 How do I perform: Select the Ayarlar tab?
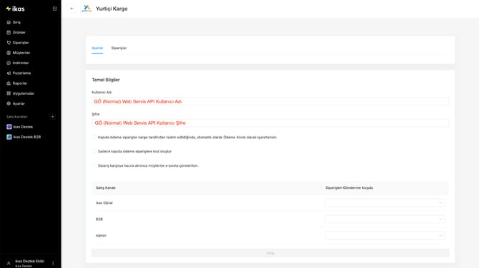click(x=97, y=48)
